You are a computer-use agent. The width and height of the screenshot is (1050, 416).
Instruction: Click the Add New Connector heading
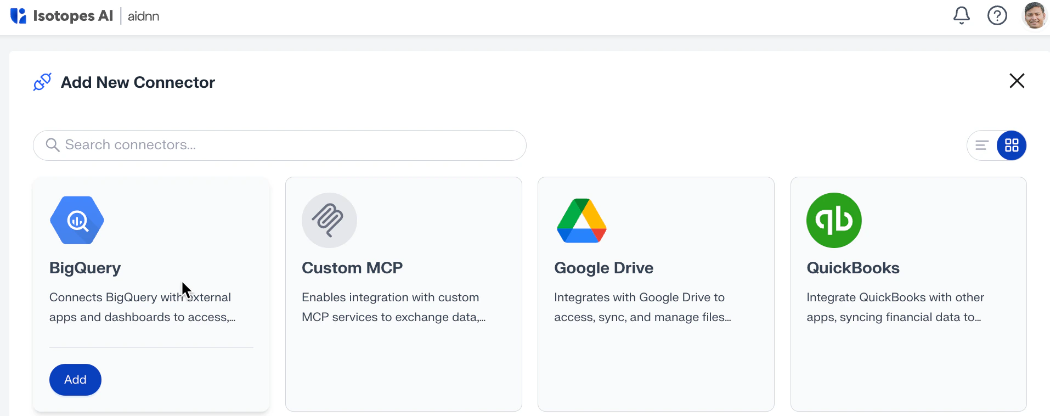point(138,82)
